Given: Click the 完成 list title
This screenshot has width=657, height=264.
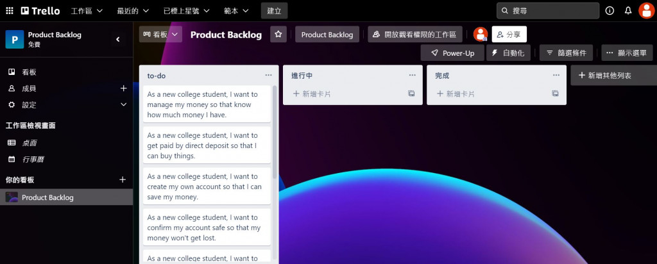Looking at the screenshot, I should [x=442, y=76].
